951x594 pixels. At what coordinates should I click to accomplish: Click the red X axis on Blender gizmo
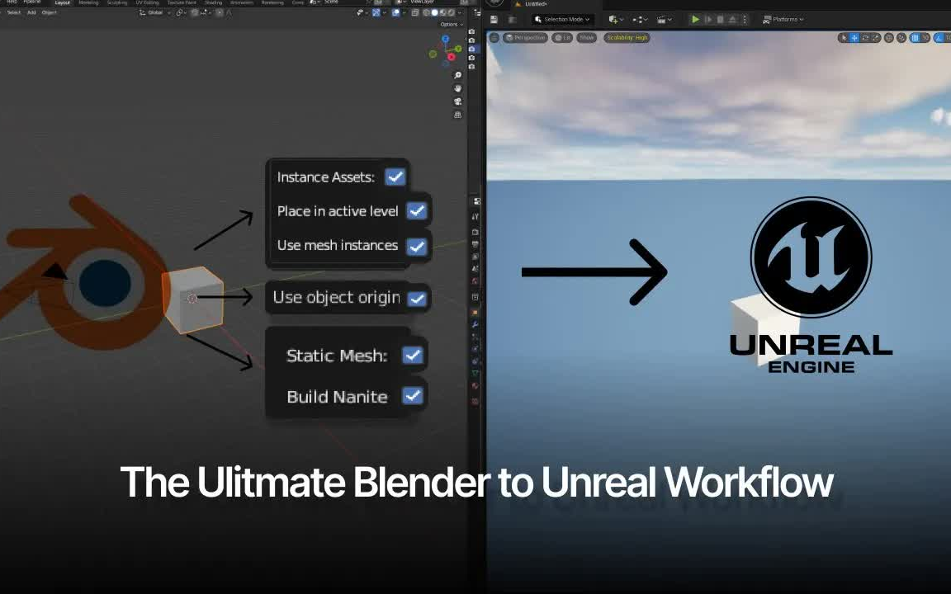click(x=452, y=57)
